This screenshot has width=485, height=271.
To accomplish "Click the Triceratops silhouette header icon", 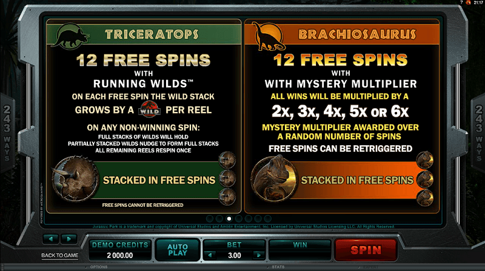I will click(x=70, y=36).
